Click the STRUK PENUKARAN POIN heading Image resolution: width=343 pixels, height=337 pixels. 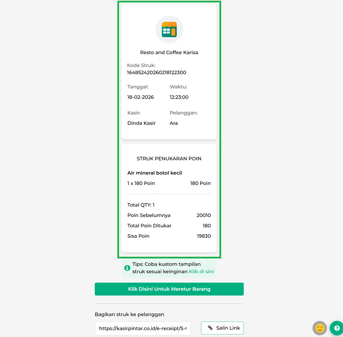coord(169,159)
